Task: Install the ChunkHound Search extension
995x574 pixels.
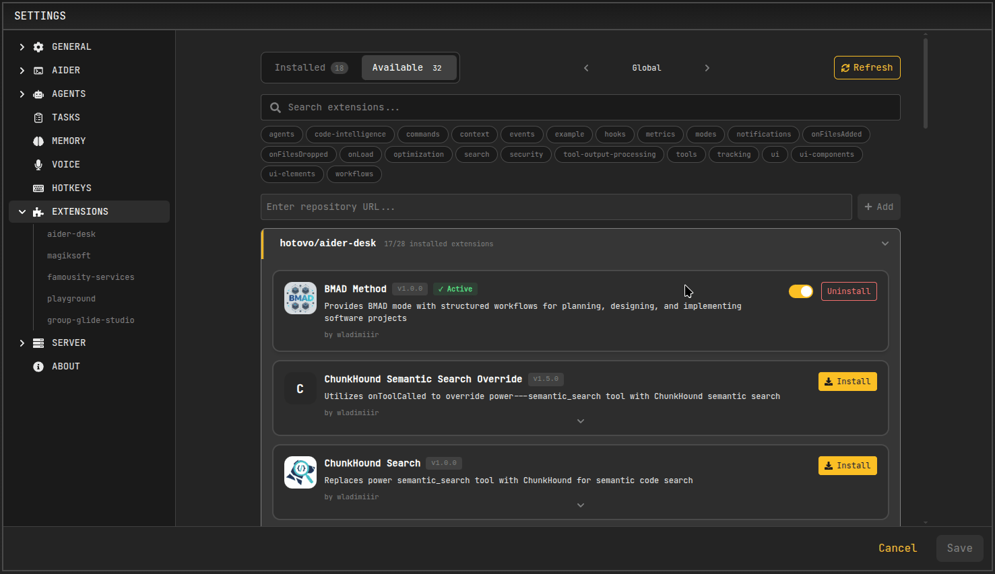Action: tap(847, 466)
